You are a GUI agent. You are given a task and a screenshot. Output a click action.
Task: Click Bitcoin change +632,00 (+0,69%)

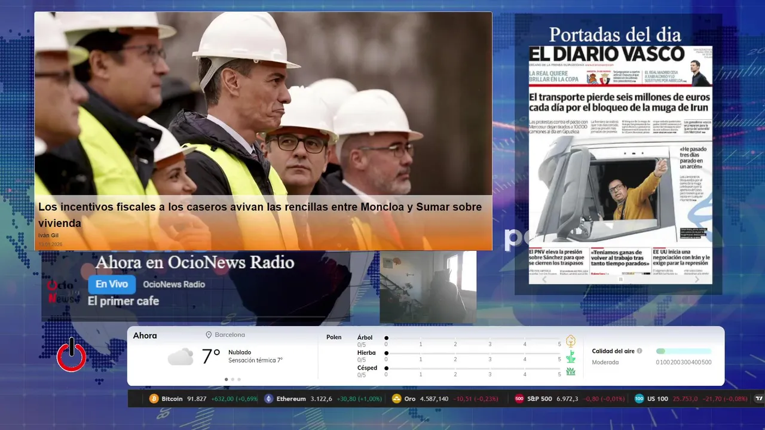tap(234, 399)
